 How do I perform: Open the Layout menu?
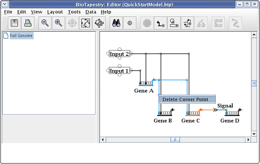point(55,12)
